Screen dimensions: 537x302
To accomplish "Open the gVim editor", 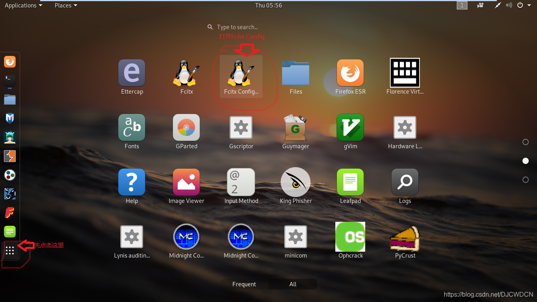I will pyautogui.click(x=350, y=132).
